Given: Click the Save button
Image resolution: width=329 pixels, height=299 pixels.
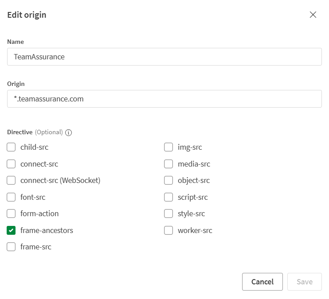Looking at the screenshot, I should pyautogui.click(x=304, y=282).
